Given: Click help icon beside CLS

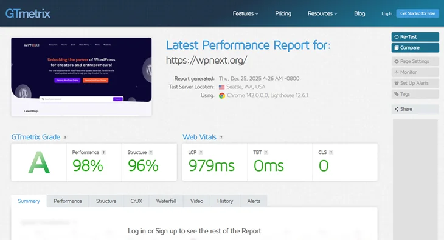Looking at the screenshot, I should (331, 152).
